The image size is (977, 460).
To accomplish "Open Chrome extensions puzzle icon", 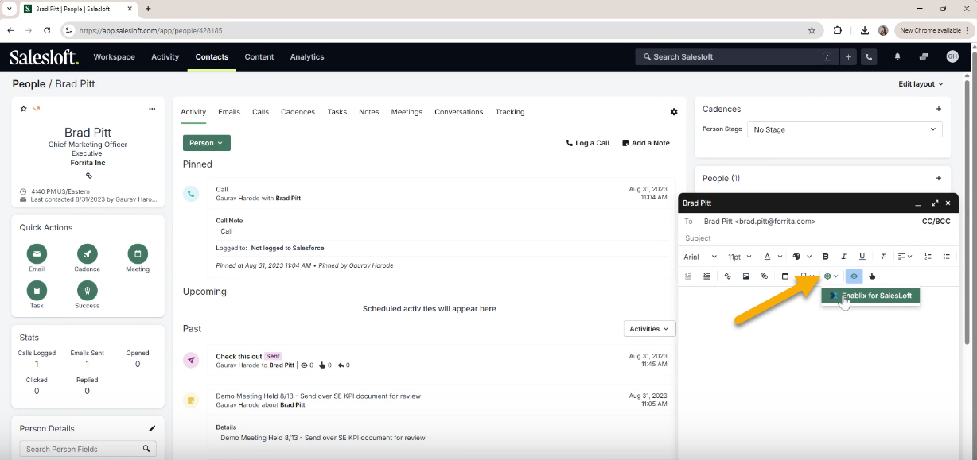I will pos(838,30).
